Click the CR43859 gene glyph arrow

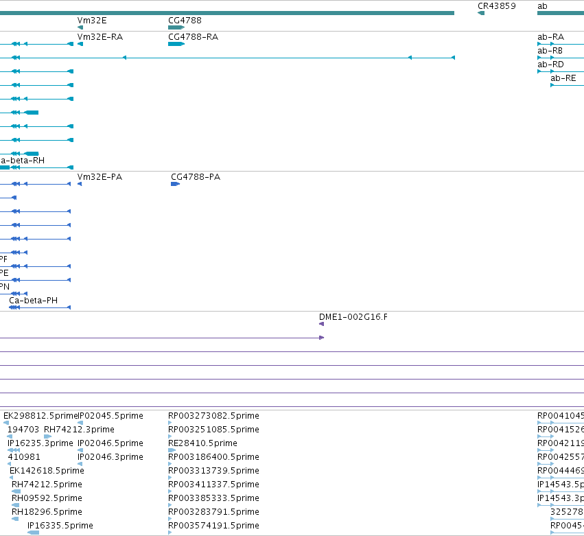[x=481, y=14]
